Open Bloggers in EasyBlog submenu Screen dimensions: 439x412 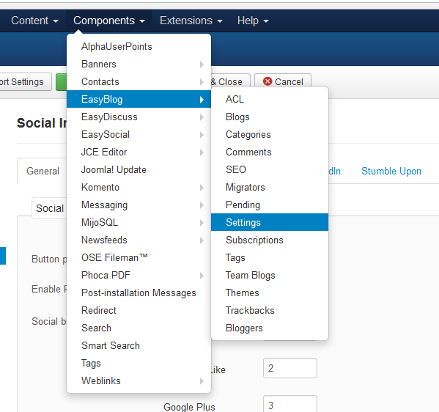click(270, 328)
